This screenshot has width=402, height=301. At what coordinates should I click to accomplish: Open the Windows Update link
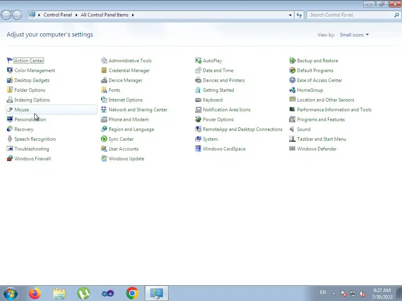[126, 159]
